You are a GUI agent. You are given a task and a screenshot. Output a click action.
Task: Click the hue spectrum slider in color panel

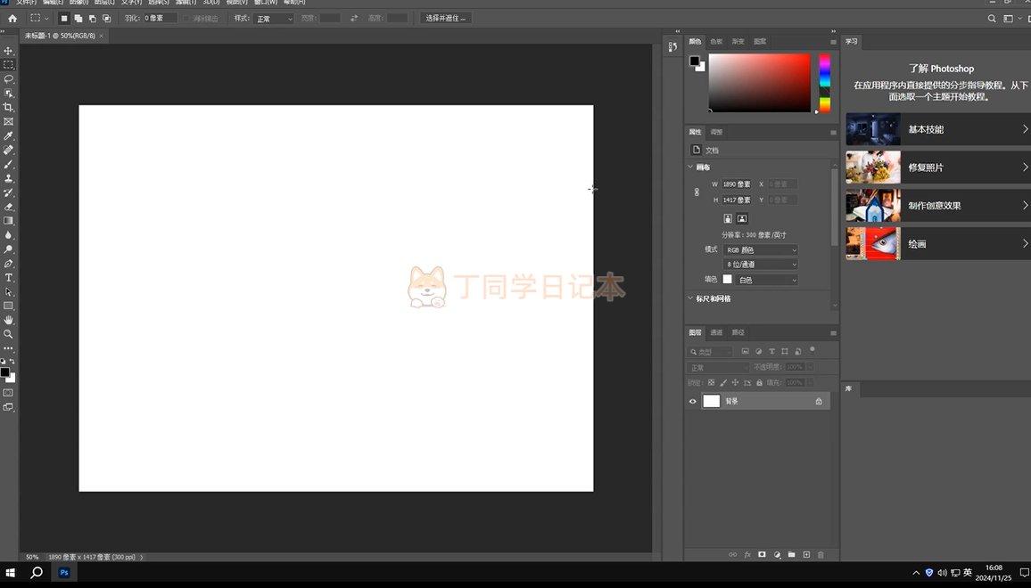(x=825, y=83)
